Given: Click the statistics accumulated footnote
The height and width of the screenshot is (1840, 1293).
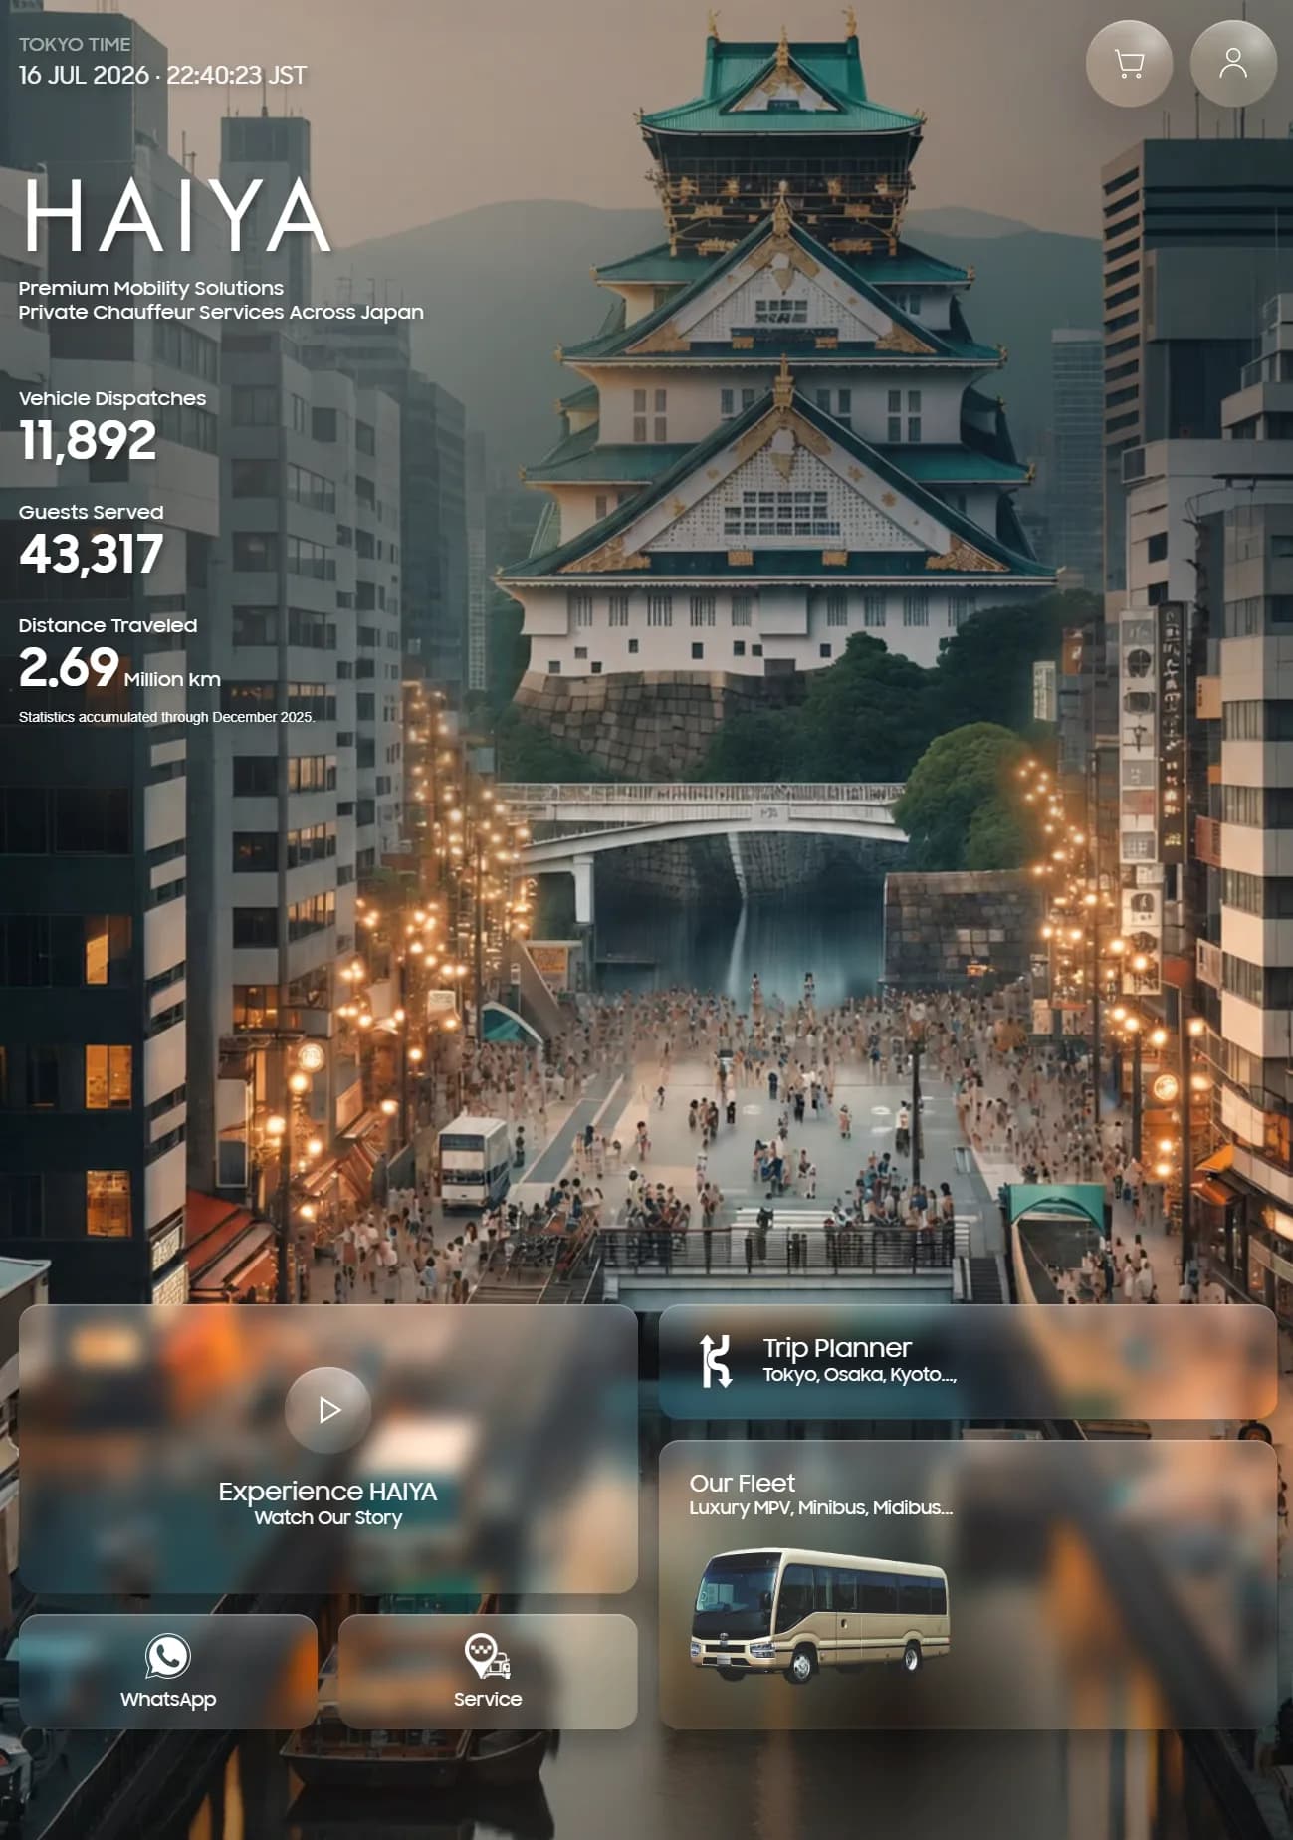Looking at the screenshot, I should (x=166, y=717).
